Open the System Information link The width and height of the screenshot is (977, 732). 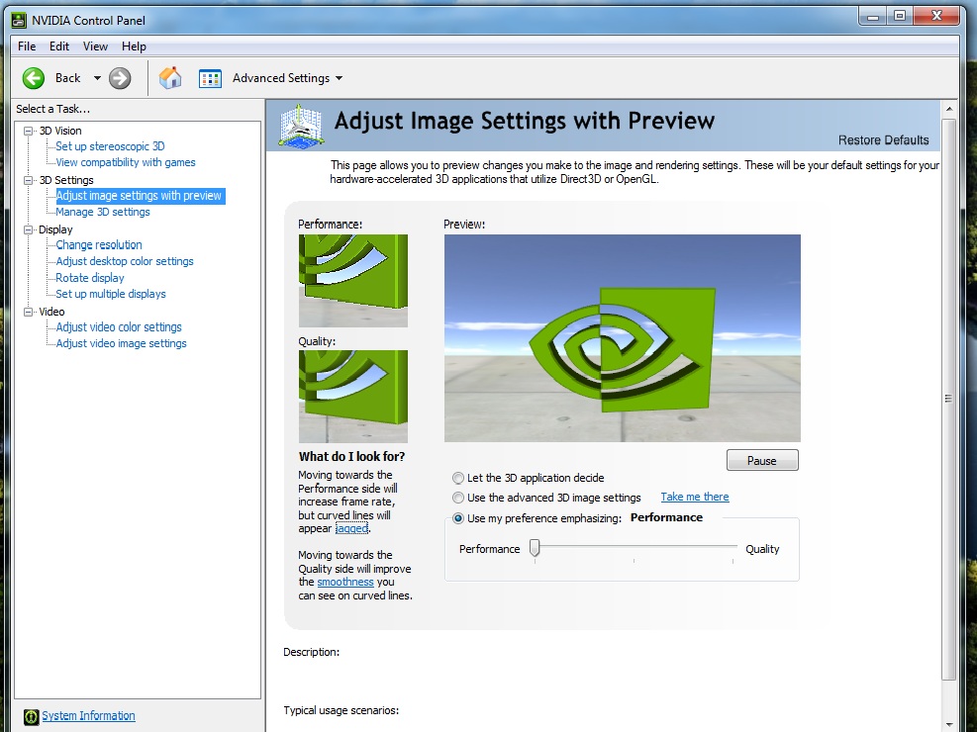tap(88, 716)
